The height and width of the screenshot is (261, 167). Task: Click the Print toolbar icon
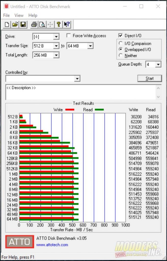click(x=34, y=24)
